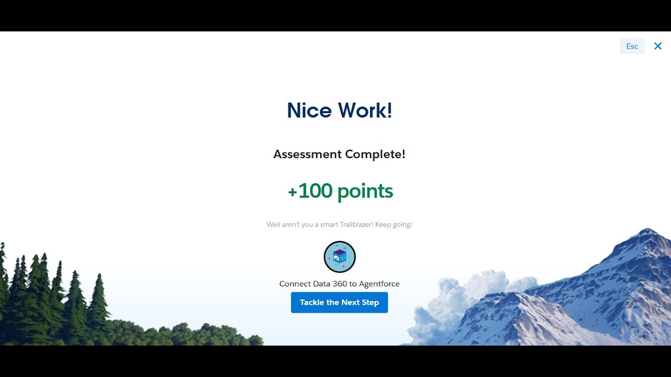Dismiss the dialog with the Esc button

pos(632,46)
